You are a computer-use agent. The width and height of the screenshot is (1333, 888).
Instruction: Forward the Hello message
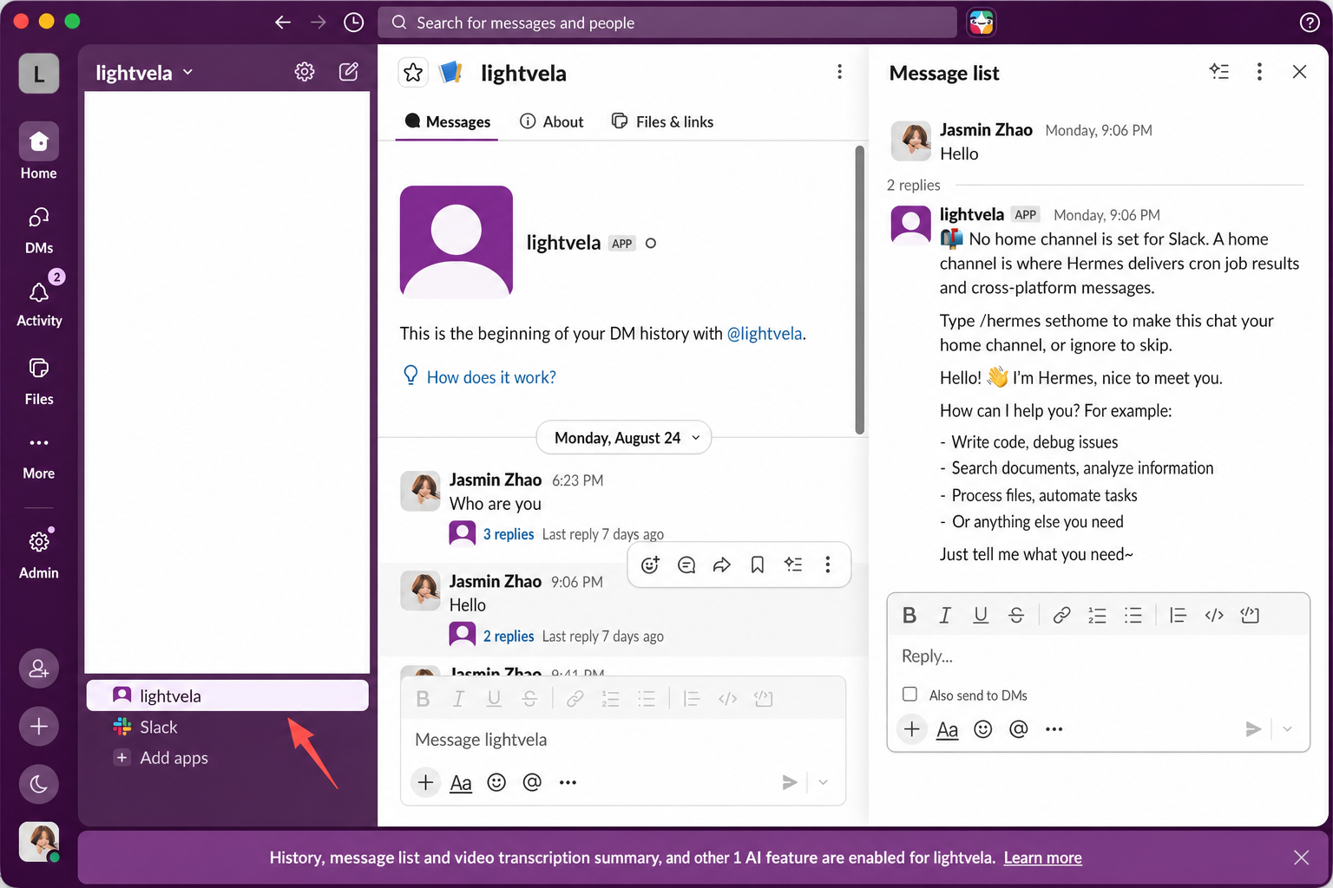pyautogui.click(x=722, y=565)
